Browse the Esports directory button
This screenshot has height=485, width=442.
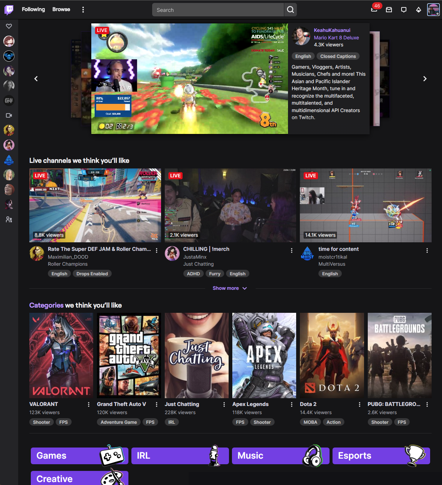coord(381,456)
